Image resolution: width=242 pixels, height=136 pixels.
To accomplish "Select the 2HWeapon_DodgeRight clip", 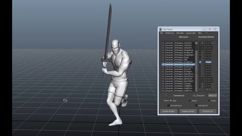I will click(178, 55).
